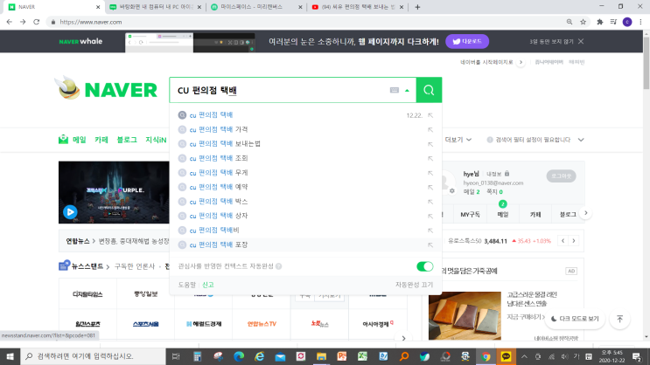Open Chrome three-dot menu
The width and height of the screenshot is (650, 365).
coord(640,22)
